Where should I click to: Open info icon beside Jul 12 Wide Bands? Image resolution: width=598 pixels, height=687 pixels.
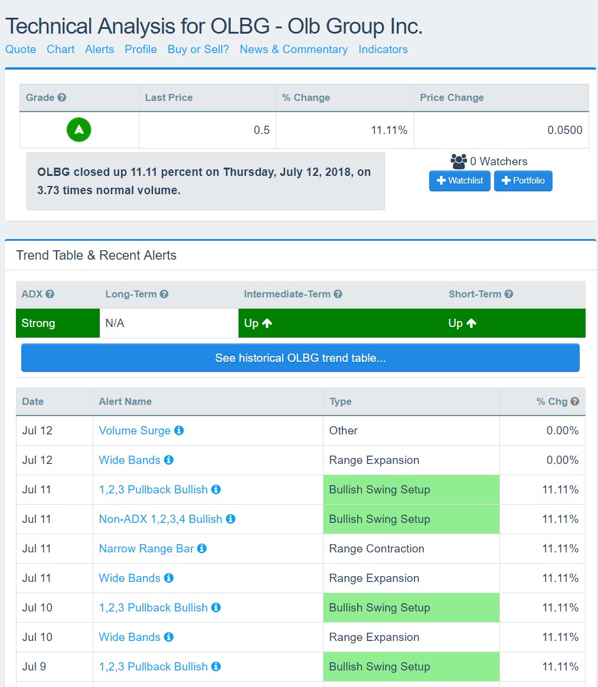[x=169, y=460]
